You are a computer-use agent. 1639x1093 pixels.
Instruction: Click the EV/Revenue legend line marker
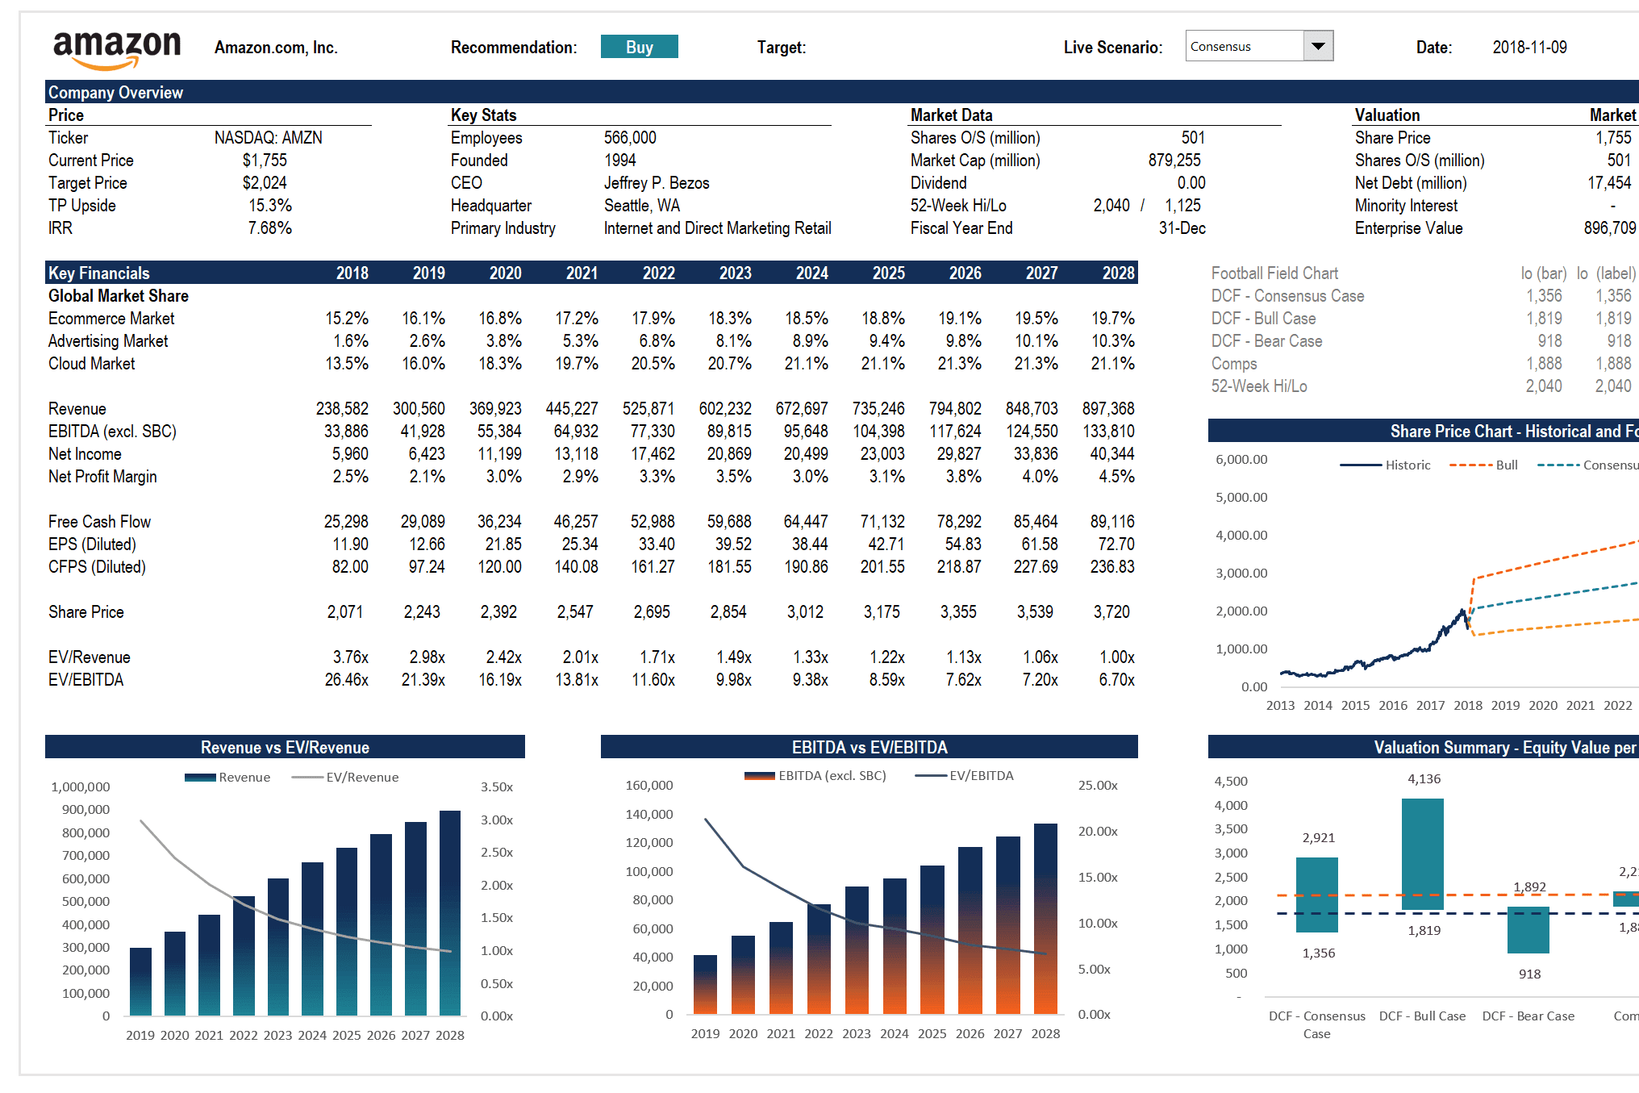click(307, 778)
